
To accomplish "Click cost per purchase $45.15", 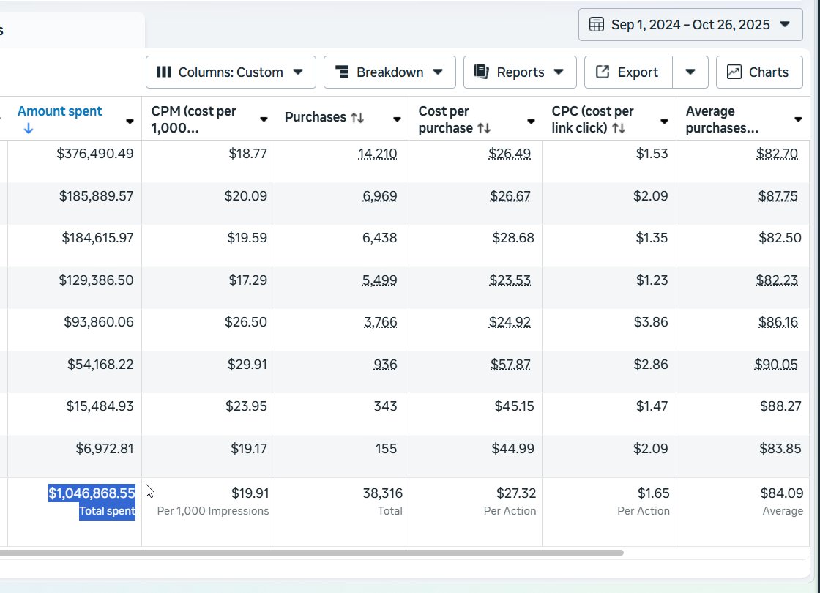I will [515, 406].
